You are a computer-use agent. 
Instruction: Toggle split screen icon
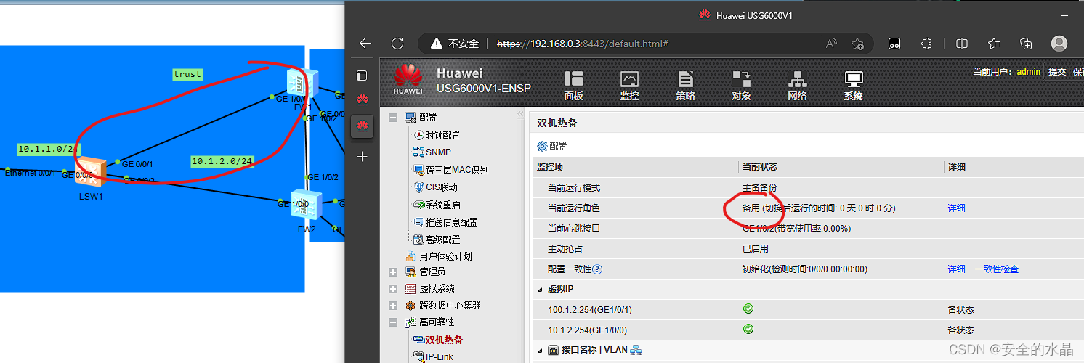tap(962, 44)
